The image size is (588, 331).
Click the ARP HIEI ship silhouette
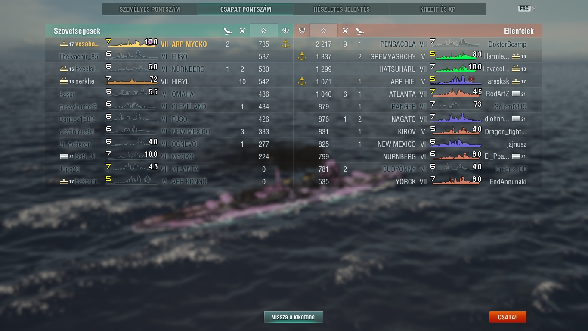point(455,81)
